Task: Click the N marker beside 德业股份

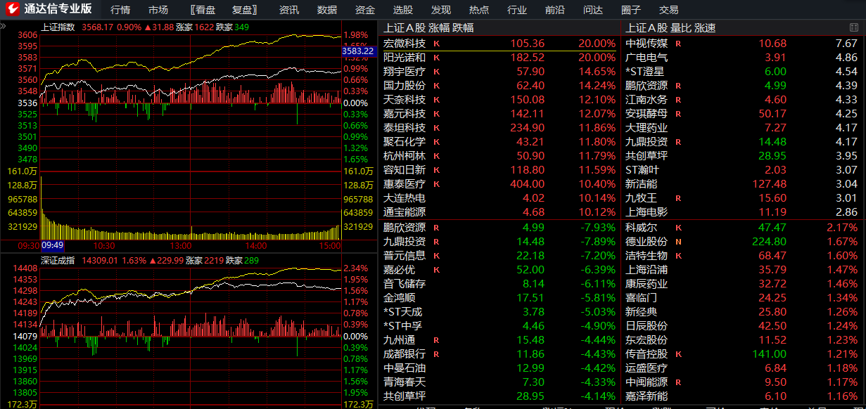Action: click(678, 242)
